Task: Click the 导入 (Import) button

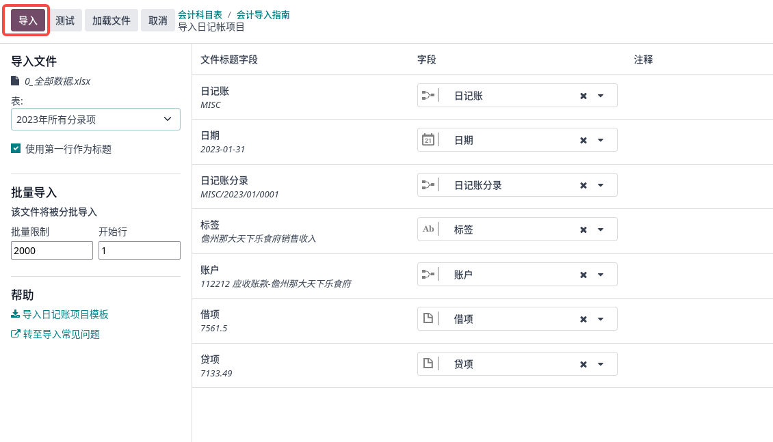Action: click(x=27, y=20)
